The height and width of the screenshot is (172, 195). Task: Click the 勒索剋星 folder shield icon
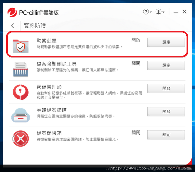pyautogui.click(x=20, y=46)
